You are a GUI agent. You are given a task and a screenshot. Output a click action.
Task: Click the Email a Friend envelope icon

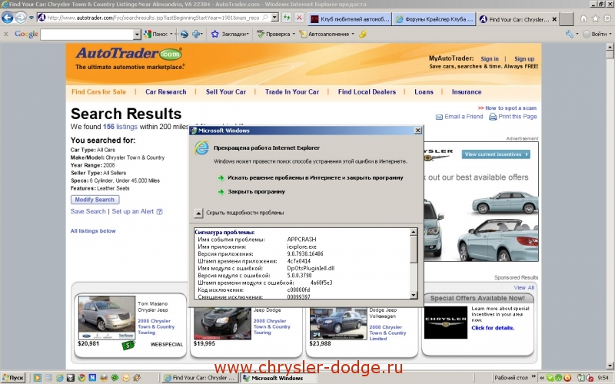(439, 117)
